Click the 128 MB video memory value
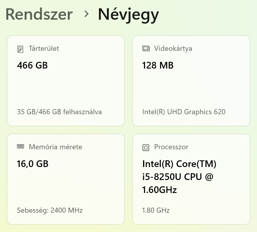Screen dimensions: 257x232 158,65
